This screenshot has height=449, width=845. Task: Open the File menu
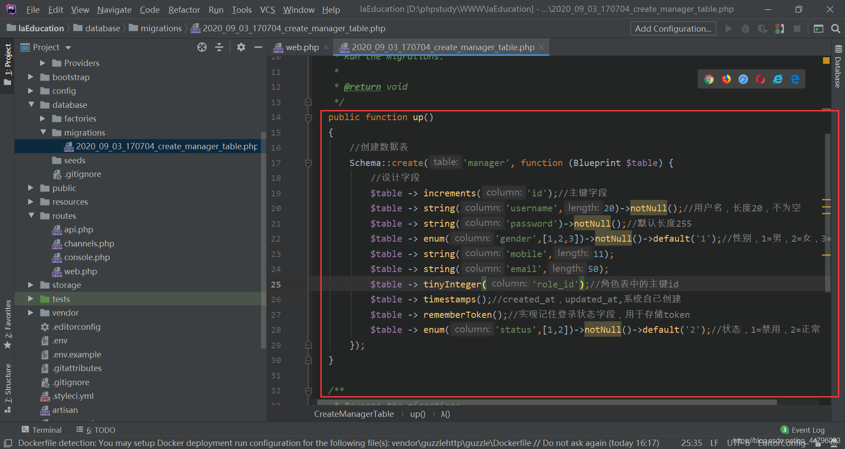tap(33, 10)
